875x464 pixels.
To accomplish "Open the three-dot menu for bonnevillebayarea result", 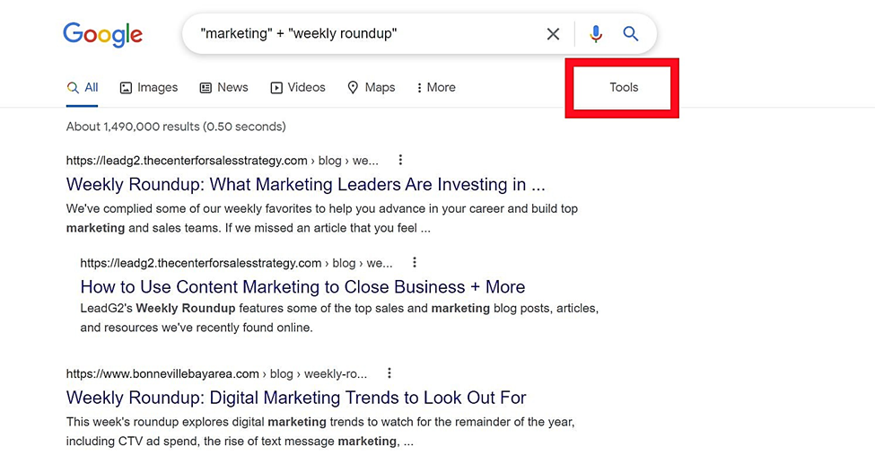I will pyautogui.click(x=389, y=373).
